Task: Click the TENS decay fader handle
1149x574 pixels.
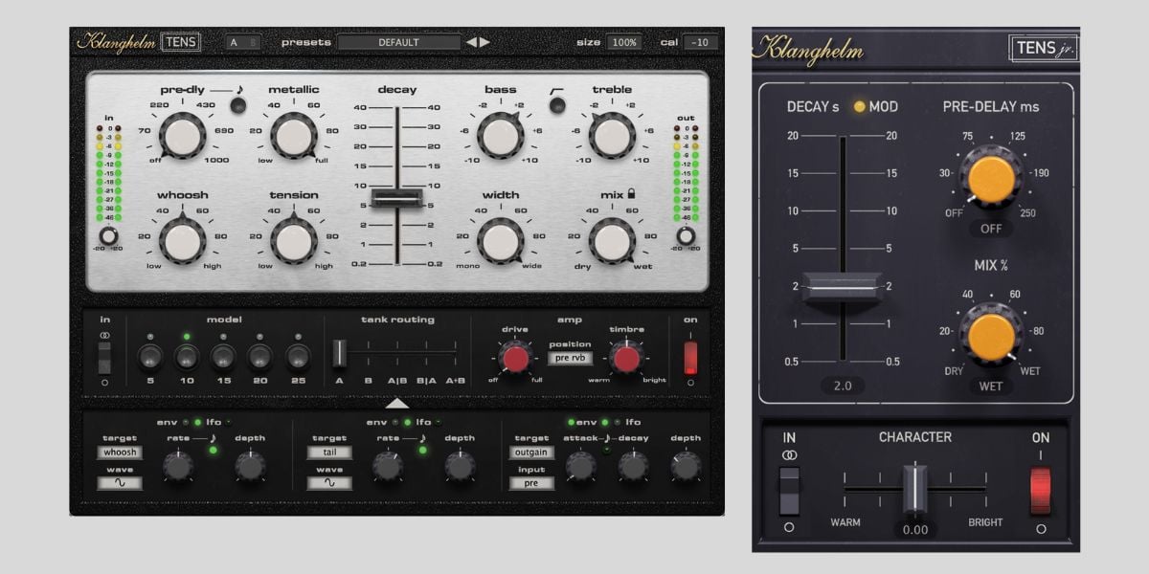Action: (397, 197)
